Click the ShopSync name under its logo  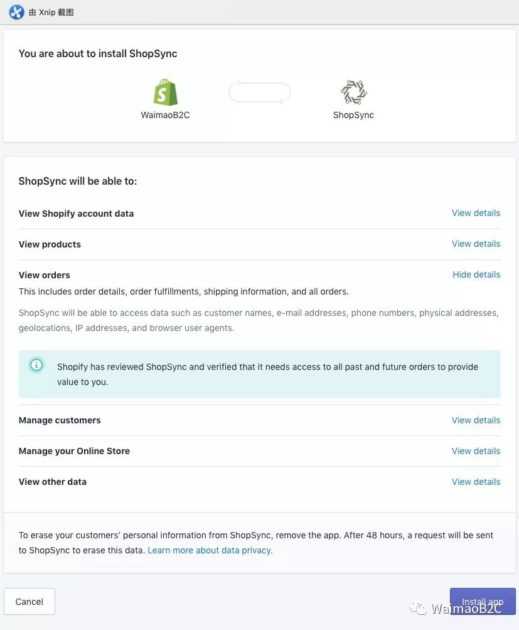(353, 115)
